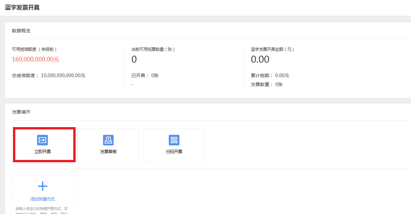Click the 发票数量 0张 text
This screenshot has width=411, height=214.
coord(267,85)
